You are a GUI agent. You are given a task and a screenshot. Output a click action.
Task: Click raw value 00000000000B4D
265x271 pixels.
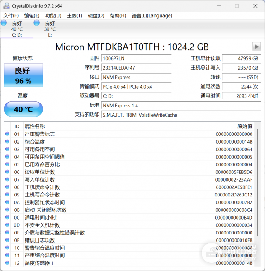click(x=234, y=218)
